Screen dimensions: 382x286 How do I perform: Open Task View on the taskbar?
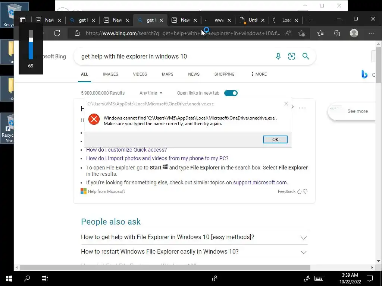pos(45,279)
